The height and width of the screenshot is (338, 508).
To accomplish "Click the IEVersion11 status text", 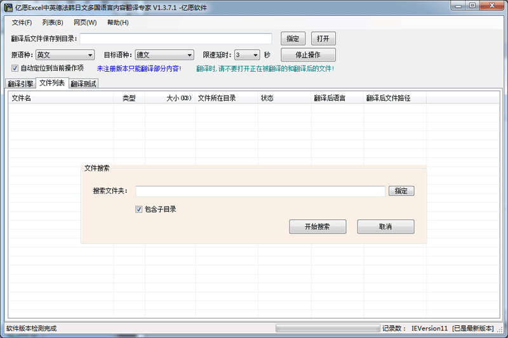I will (429, 328).
